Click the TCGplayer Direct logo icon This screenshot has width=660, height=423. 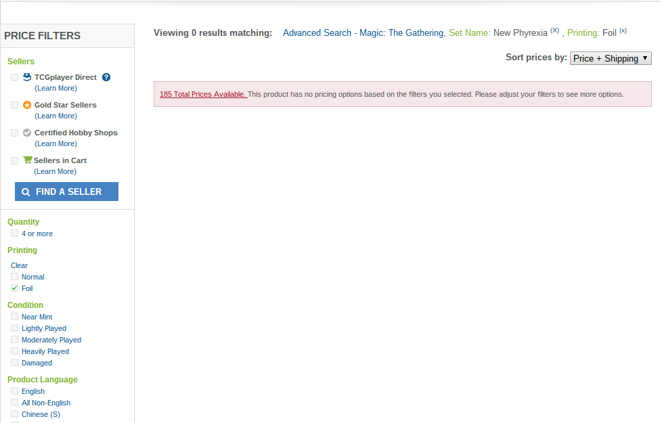click(x=27, y=77)
